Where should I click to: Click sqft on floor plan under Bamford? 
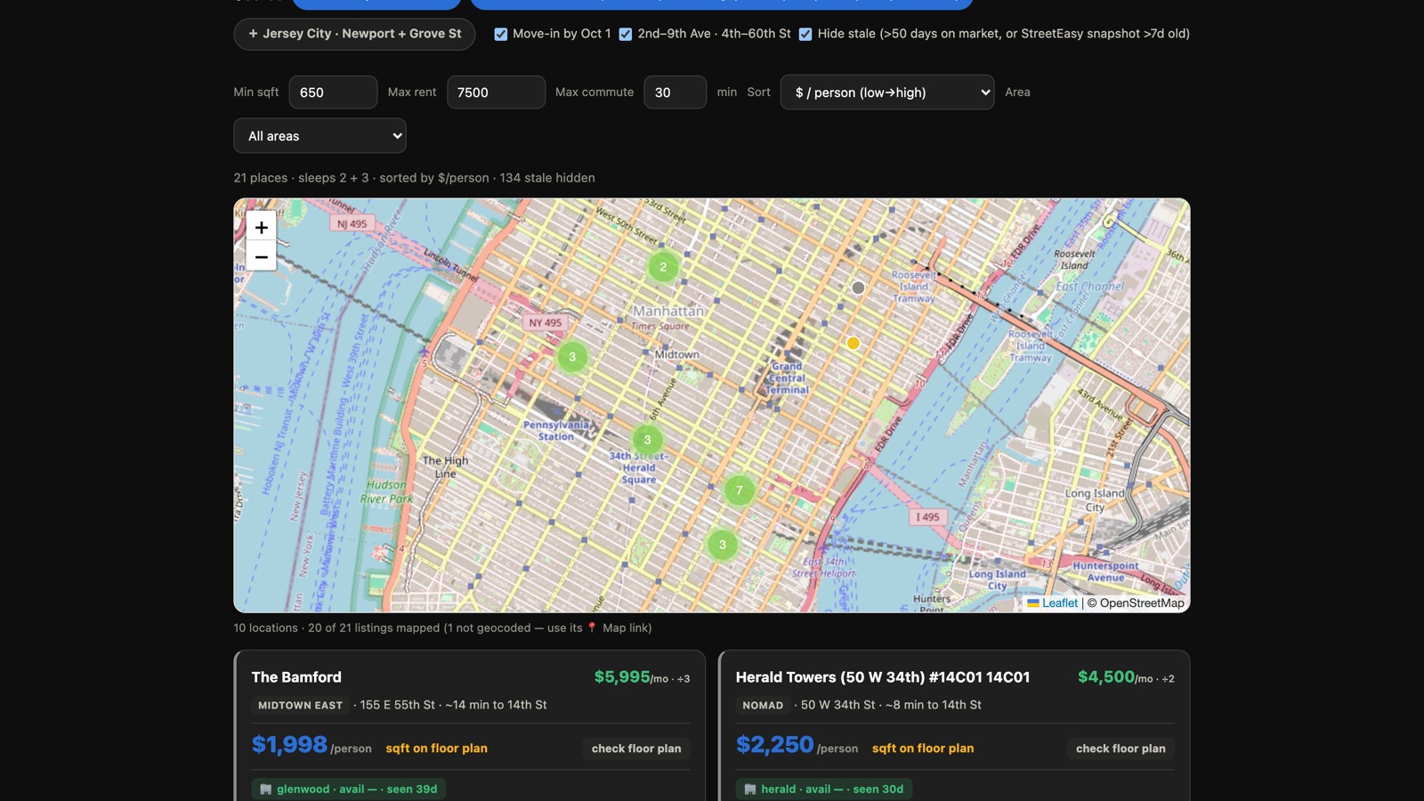tap(436, 748)
